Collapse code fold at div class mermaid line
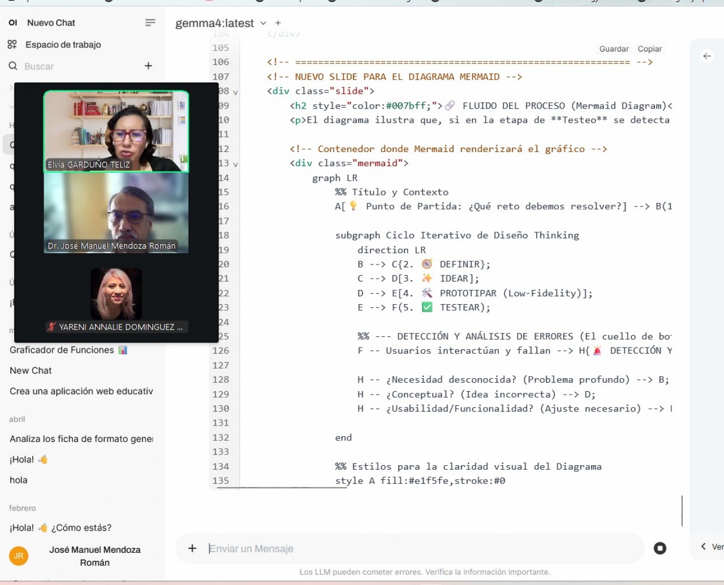This screenshot has height=585, width=724. click(x=235, y=164)
